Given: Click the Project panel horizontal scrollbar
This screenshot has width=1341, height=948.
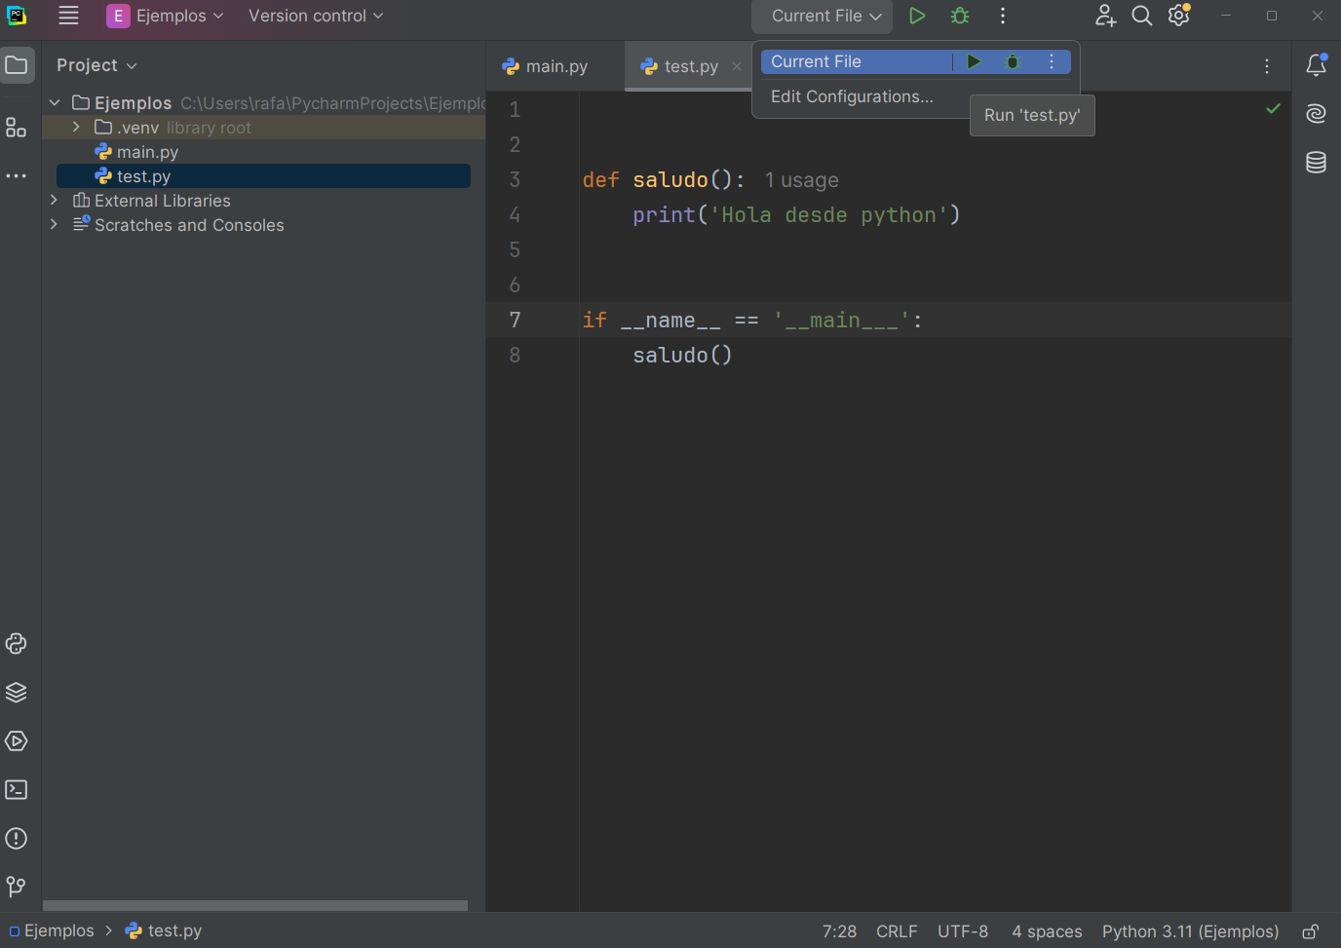Looking at the screenshot, I should (x=255, y=906).
